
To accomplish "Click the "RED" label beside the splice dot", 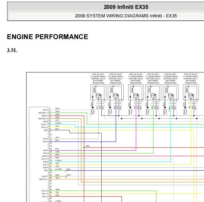I will (88, 146).
